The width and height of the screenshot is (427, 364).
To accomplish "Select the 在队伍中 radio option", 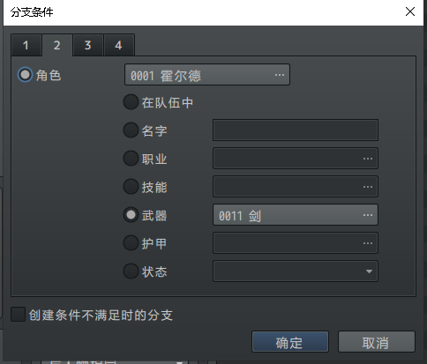I will click(131, 102).
